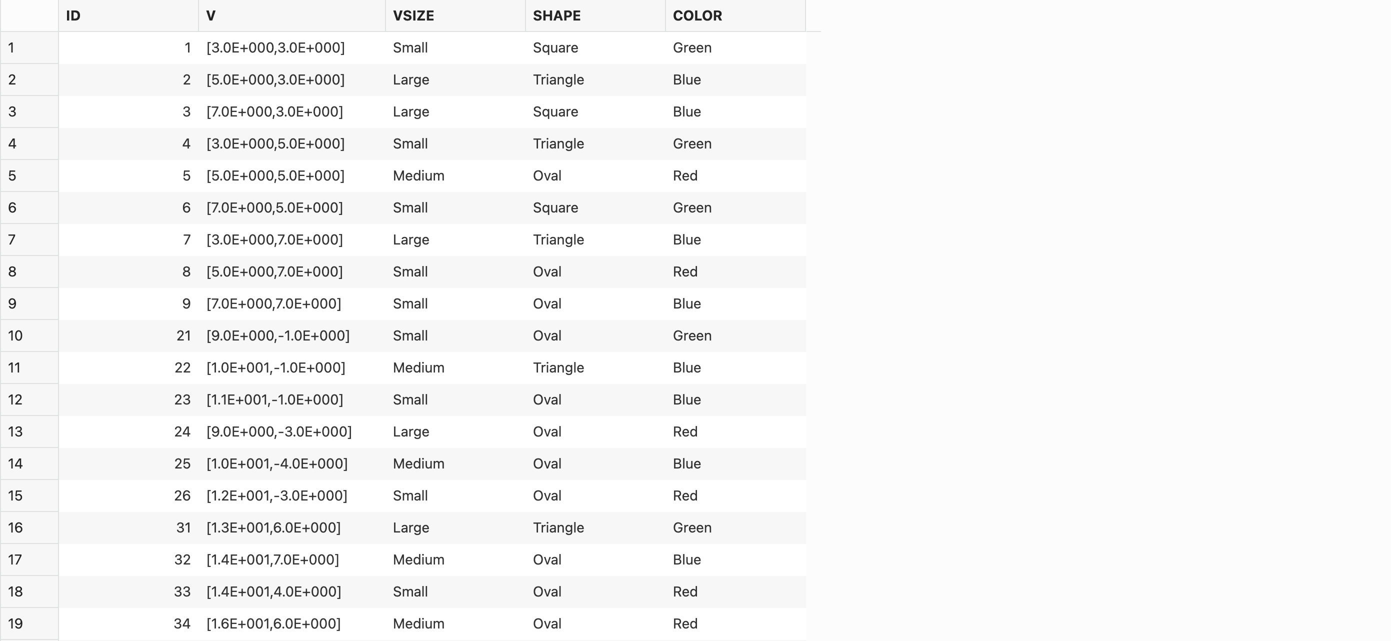1391x641 pixels.
Task: Click the vector cell [1.6E+001,6.0E+000]
Action: point(273,623)
